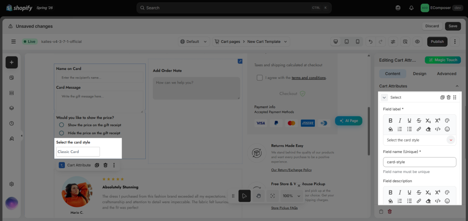Viewport: 468px width, 221px height.
Task: Select Show the price on gift receipt
Action: click(x=62, y=125)
